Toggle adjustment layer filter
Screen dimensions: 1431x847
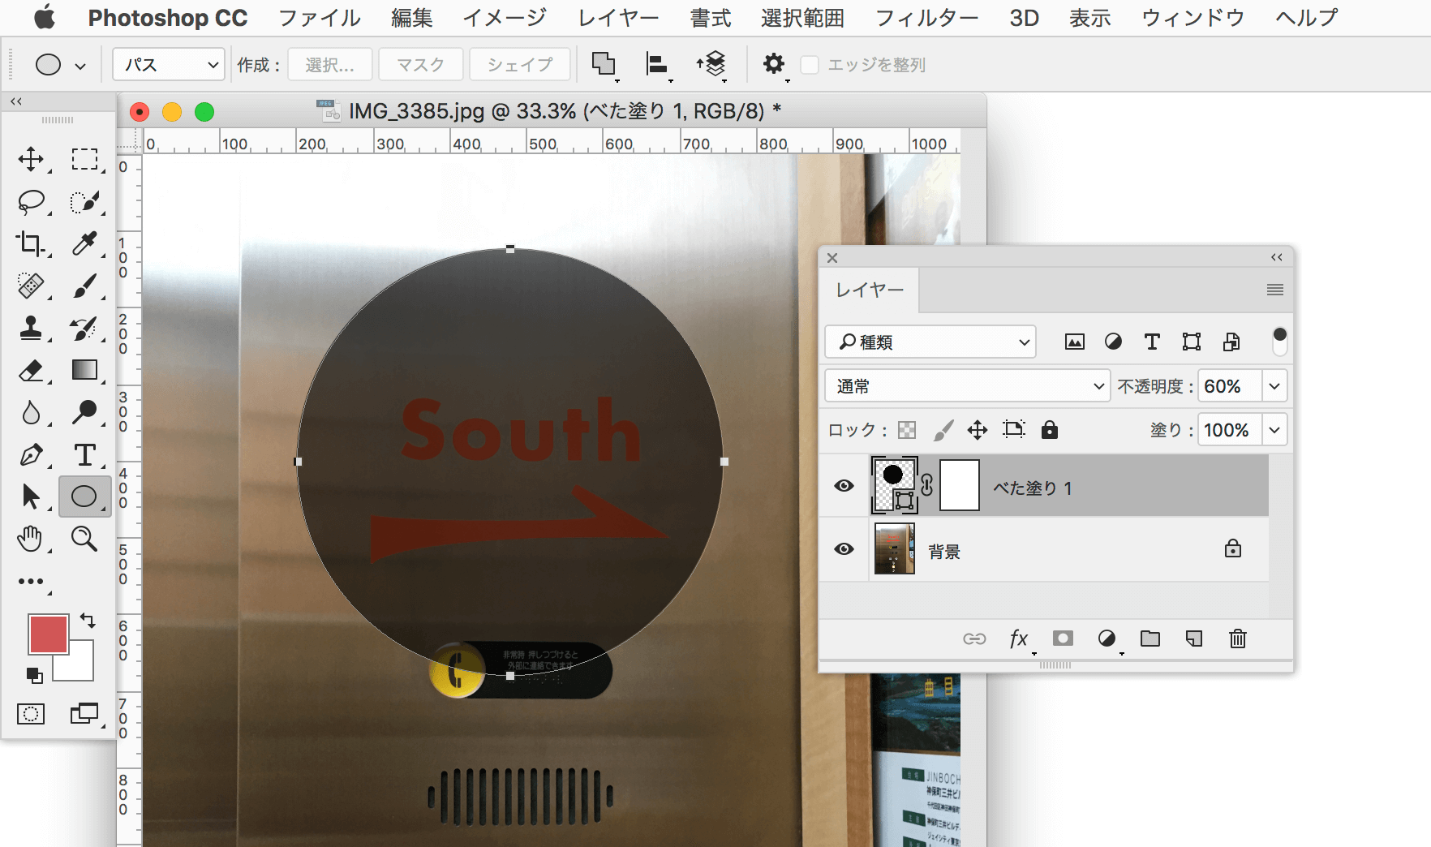[x=1113, y=342]
